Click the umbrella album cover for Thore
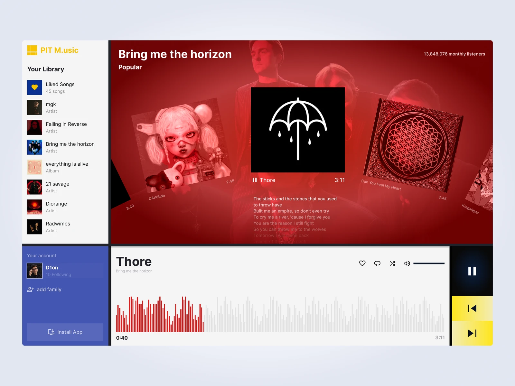 click(x=298, y=130)
